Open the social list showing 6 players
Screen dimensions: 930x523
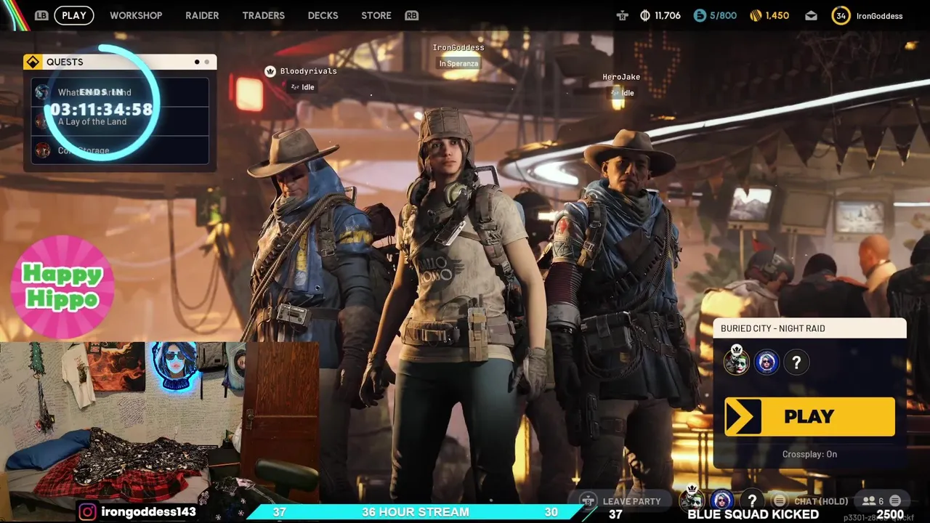pyautogui.click(x=873, y=501)
